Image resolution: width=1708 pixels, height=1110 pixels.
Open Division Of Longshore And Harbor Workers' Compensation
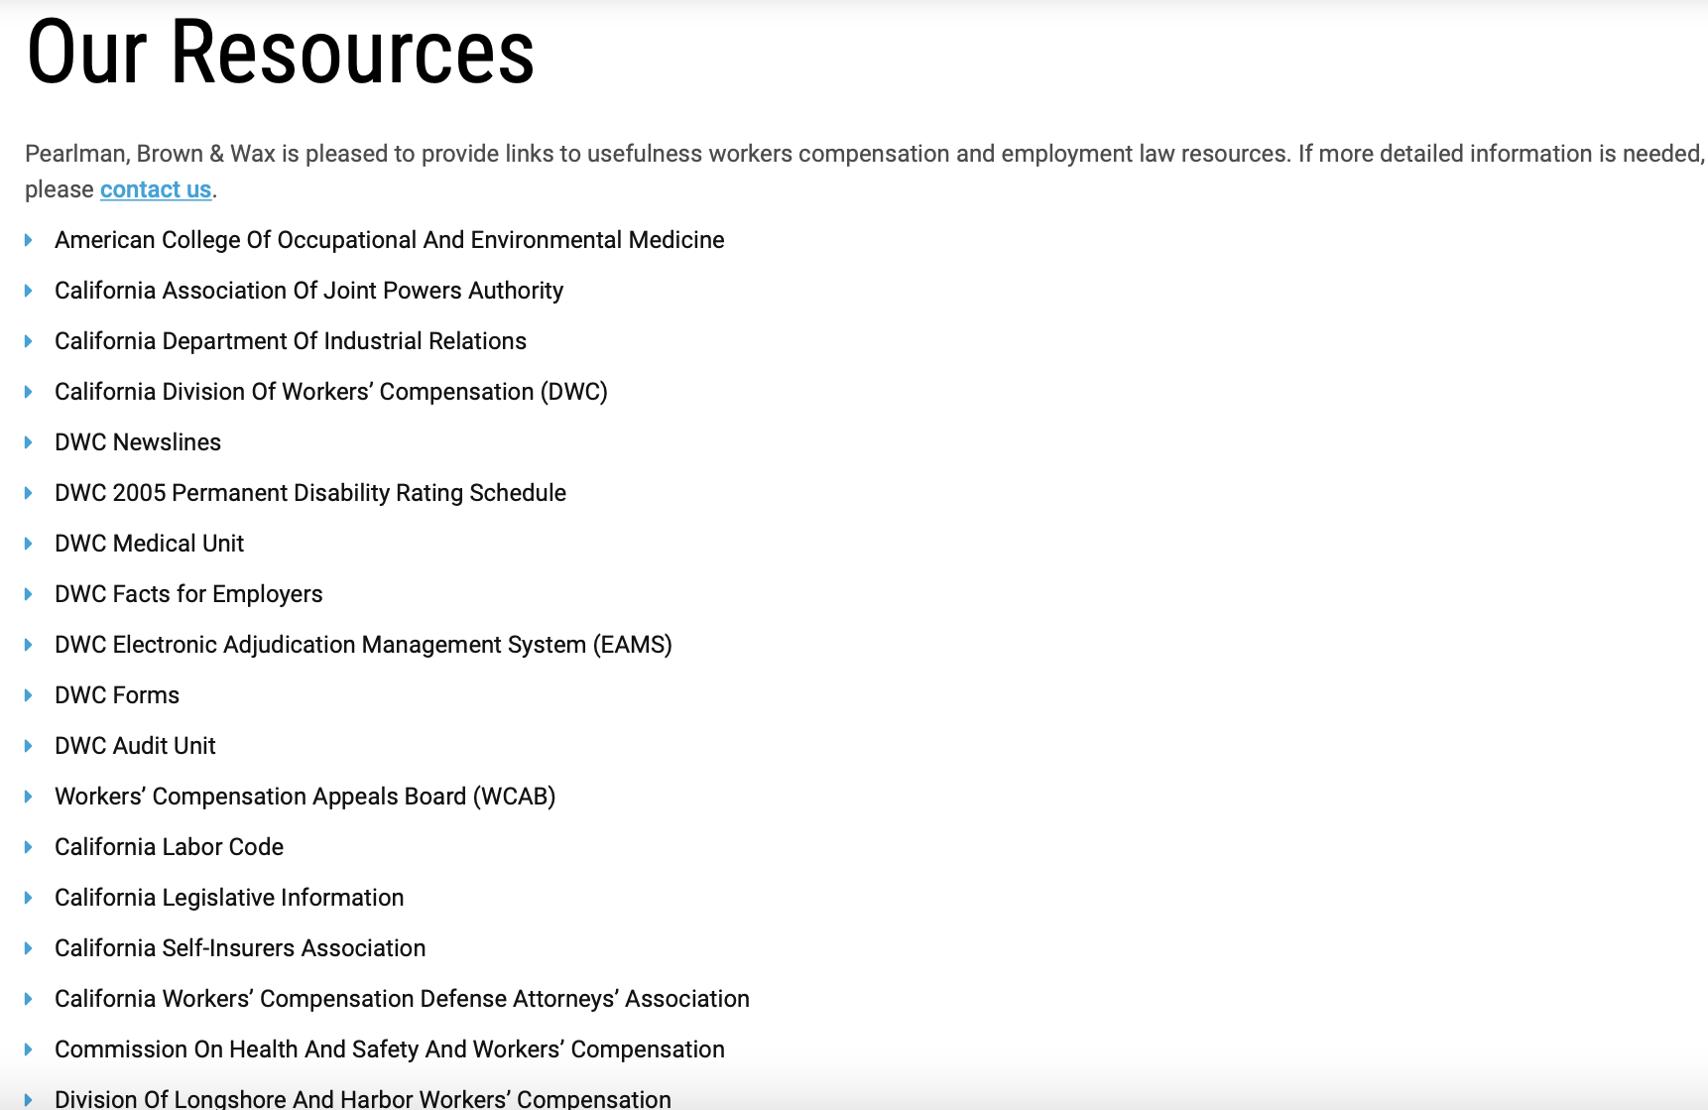(x=363, y=1099)
